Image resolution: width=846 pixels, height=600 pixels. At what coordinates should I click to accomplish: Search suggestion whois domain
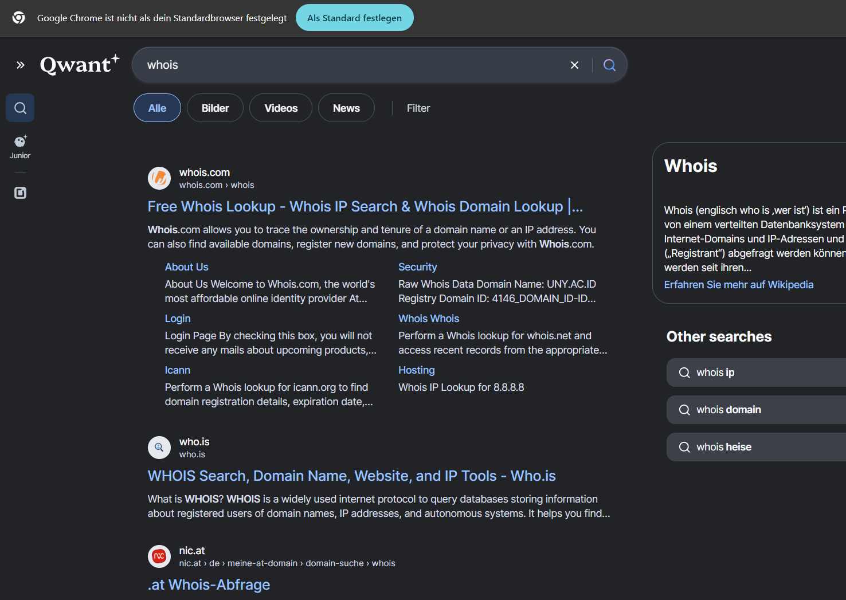pos(756,410)
